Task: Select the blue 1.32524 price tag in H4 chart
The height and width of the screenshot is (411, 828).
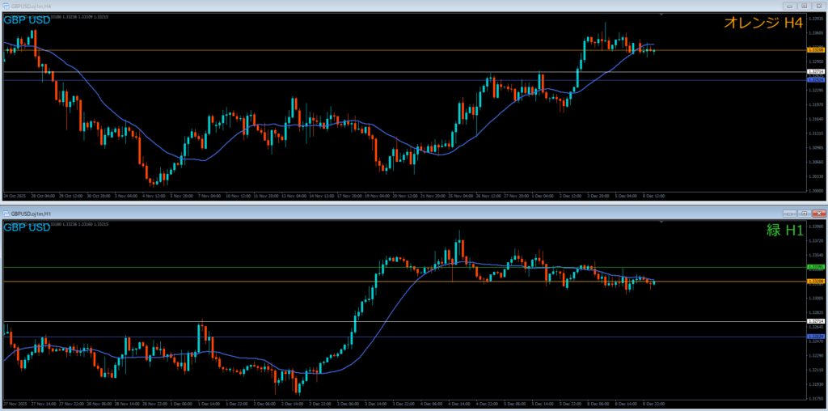Action: tap(815, 80)
